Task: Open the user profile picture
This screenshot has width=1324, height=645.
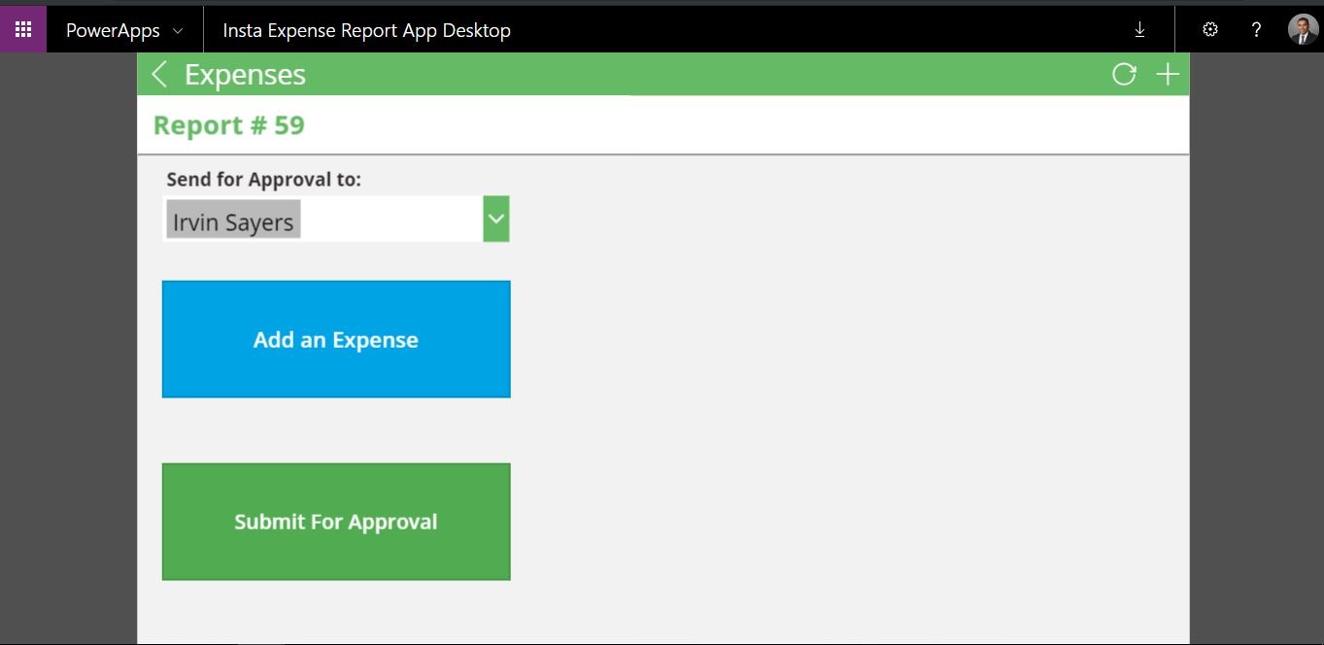Action: point(1303,30)
